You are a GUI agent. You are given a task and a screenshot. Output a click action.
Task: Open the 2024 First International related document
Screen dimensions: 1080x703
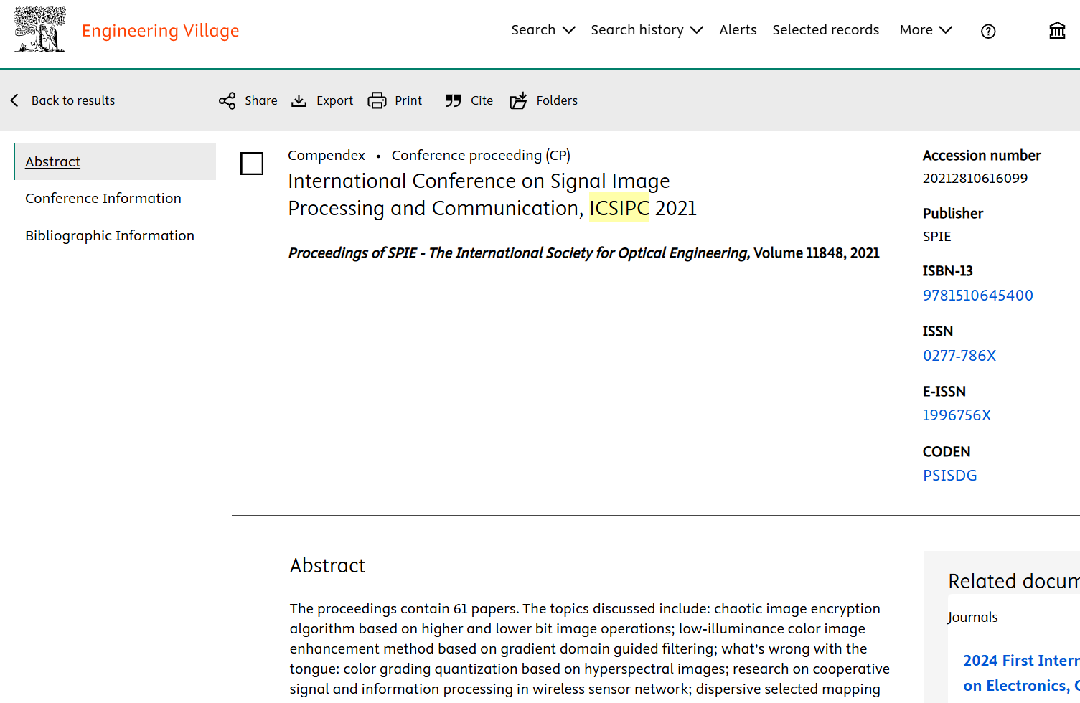point(1021,673)
